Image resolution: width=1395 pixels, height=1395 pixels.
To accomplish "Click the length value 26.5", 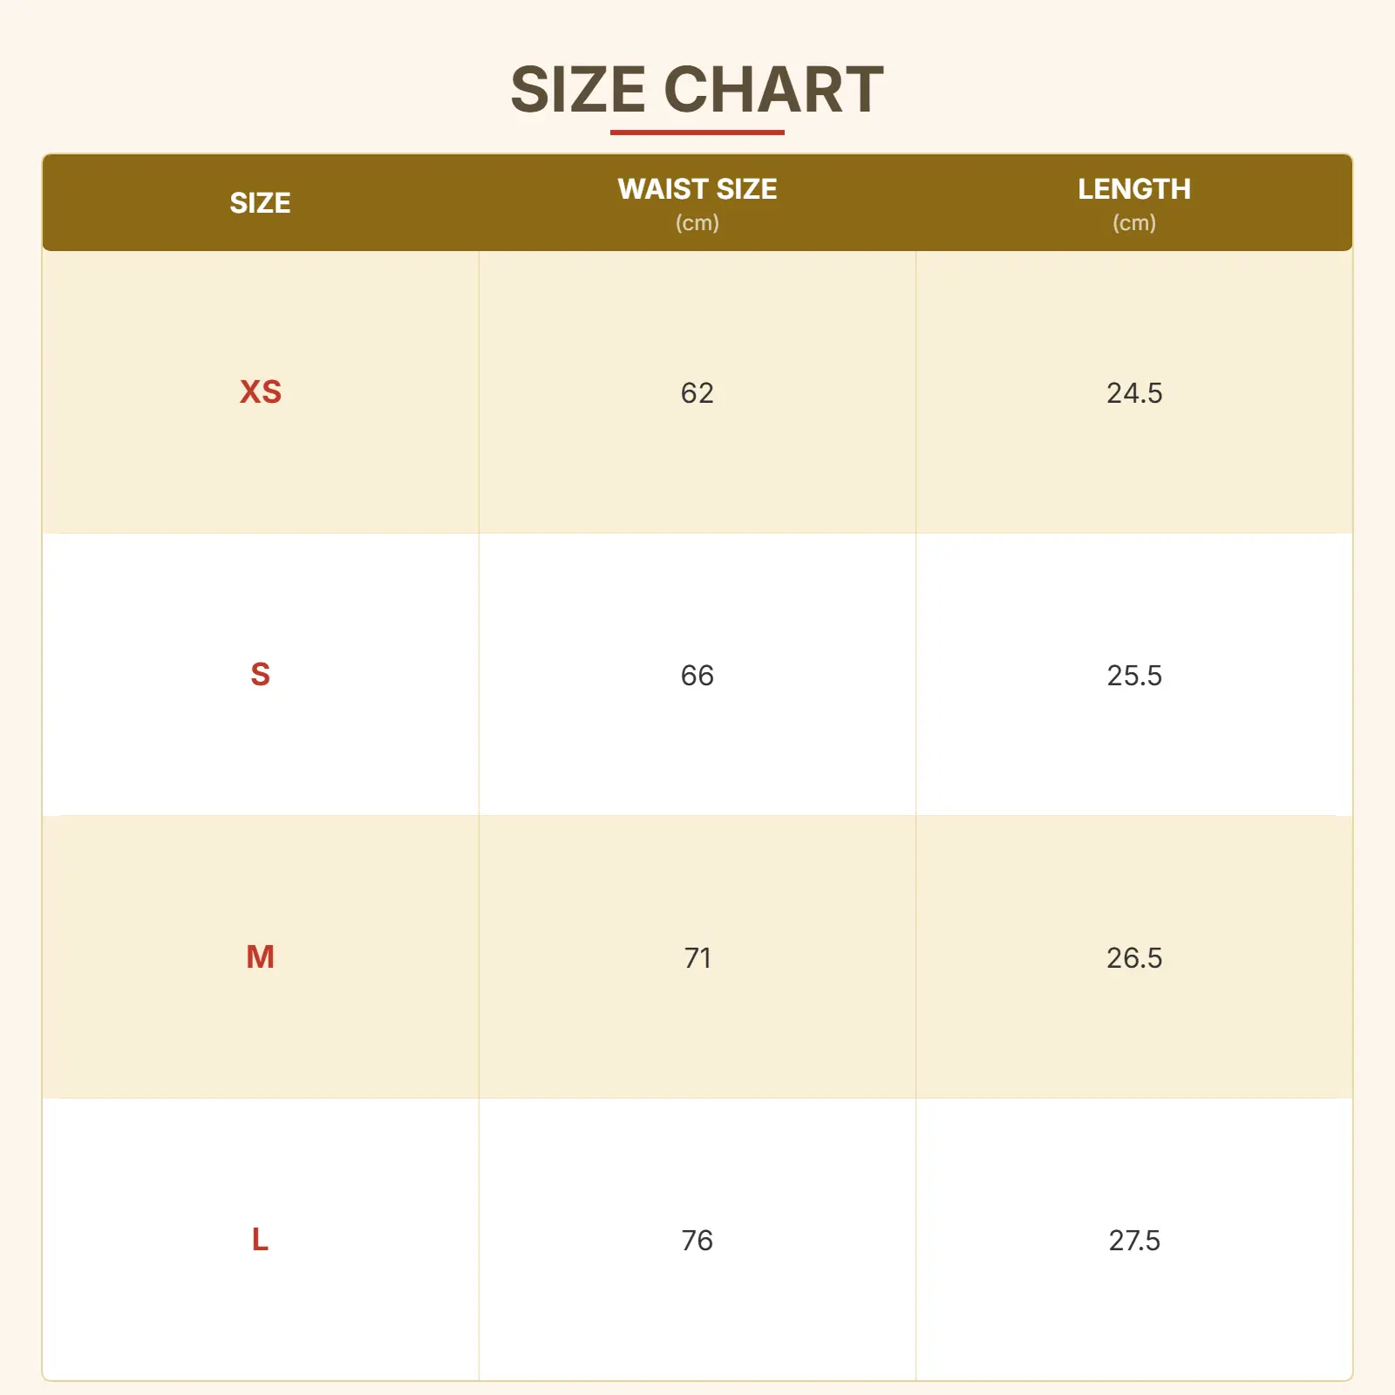I will click(1133, 958).
